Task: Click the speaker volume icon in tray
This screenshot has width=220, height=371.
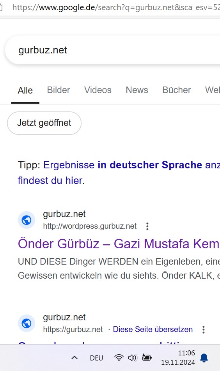Action: tap(132, 358)
